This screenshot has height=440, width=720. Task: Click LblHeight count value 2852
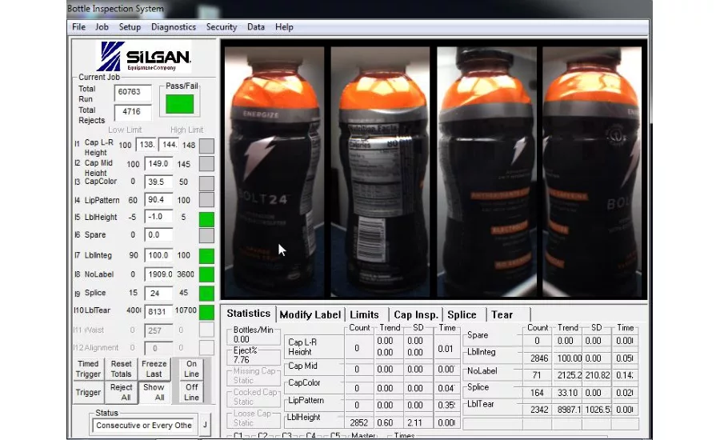[x=359, y=422]
